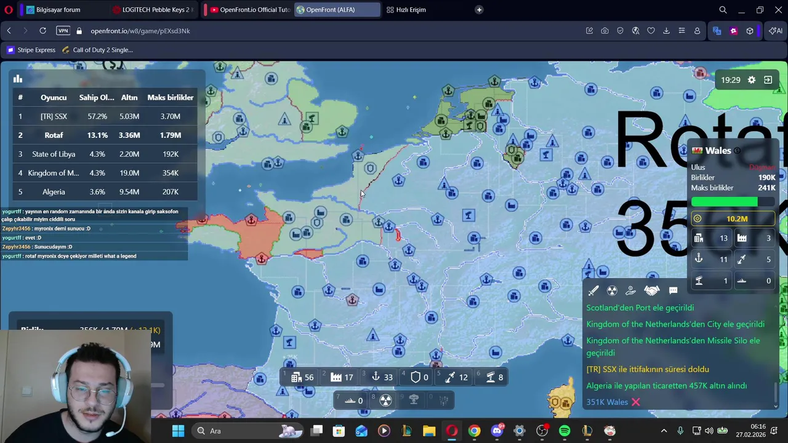Open browser downloads icon
The image size is (788, 443).
[666, 31]
